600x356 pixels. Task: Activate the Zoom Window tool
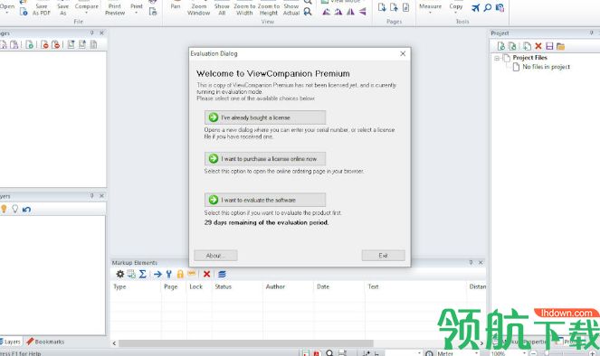point(198,9)
